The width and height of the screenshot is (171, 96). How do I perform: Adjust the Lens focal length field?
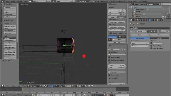(117, 49)
